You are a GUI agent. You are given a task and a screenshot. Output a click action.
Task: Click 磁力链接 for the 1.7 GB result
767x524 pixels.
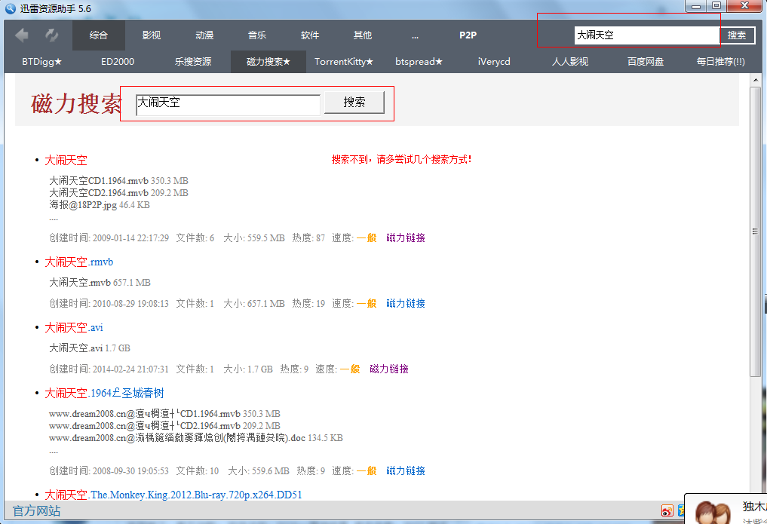tap(389, 369)
